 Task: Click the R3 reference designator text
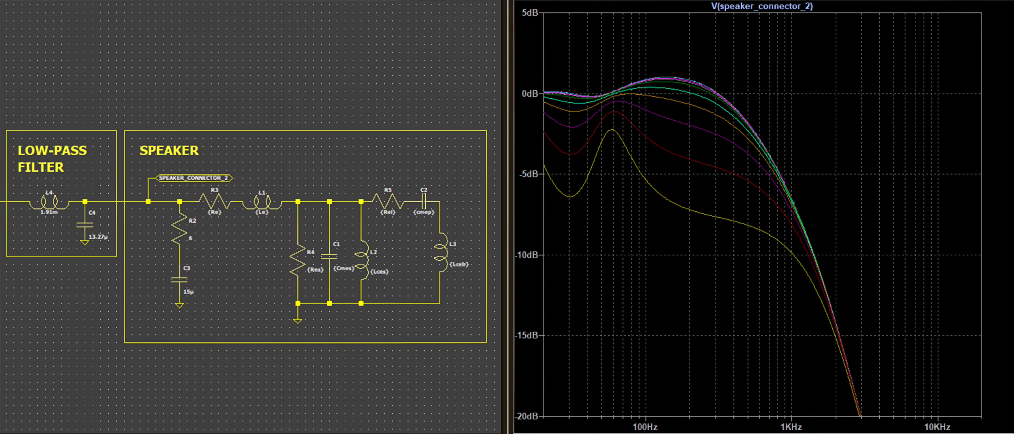(x=214, y=190)
